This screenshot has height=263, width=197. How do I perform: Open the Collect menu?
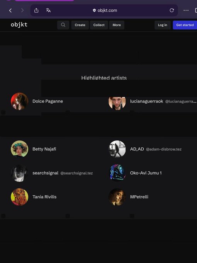(x=99, y=25)
